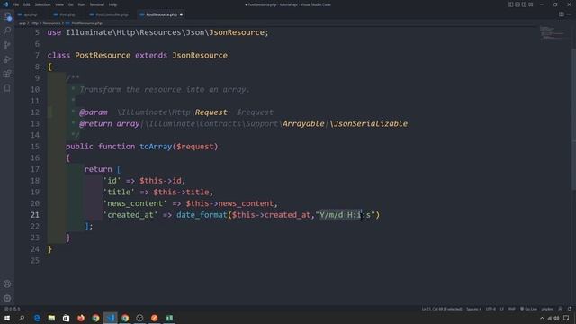Viewport: 576px width, 324px height.
Task: Click the PostResource class name
Action: [103, 56]
